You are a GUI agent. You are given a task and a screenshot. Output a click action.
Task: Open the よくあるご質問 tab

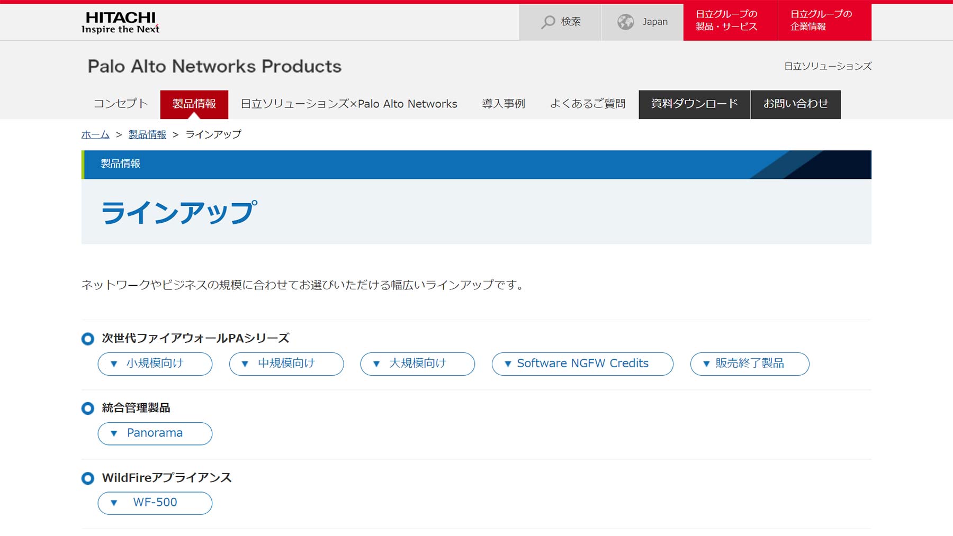click(x=588, y=104)
